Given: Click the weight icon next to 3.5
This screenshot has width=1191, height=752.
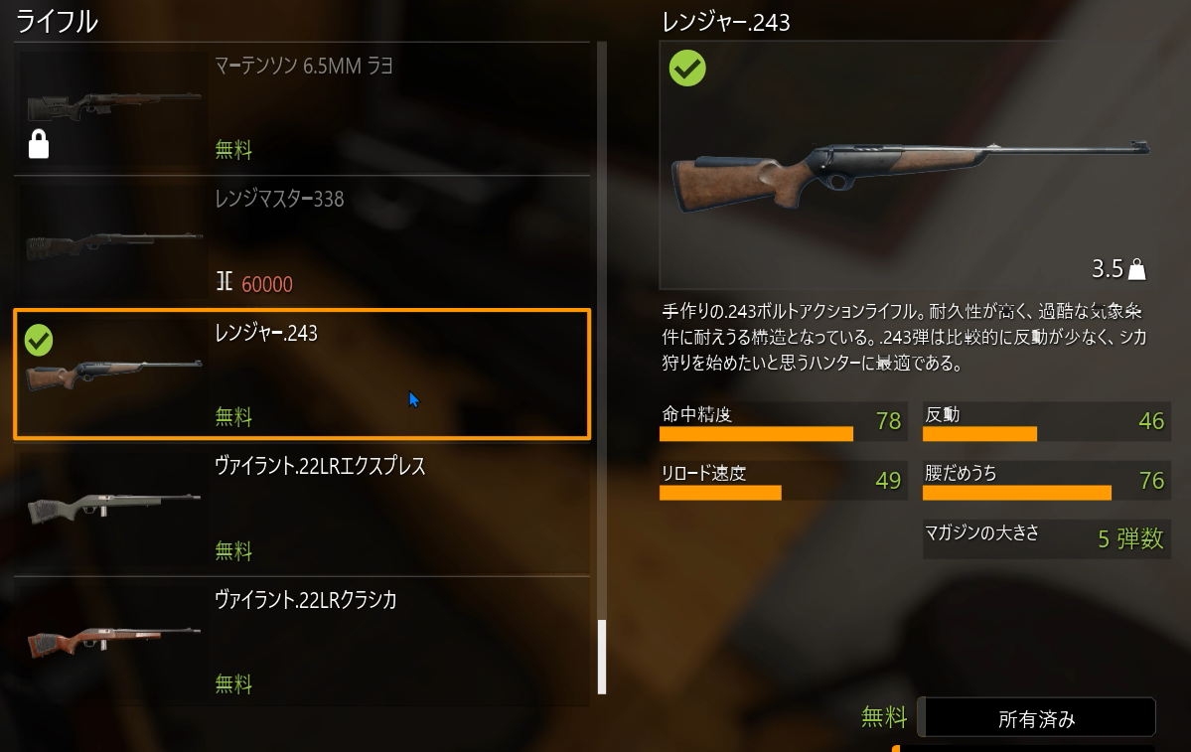Looking at the screenshot, I should click(x=1137, y=269).
